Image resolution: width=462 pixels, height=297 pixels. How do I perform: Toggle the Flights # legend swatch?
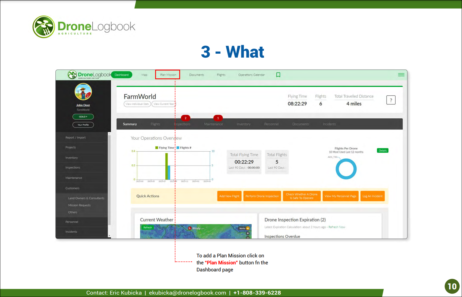pyautogui.click(x=178, y=148)
